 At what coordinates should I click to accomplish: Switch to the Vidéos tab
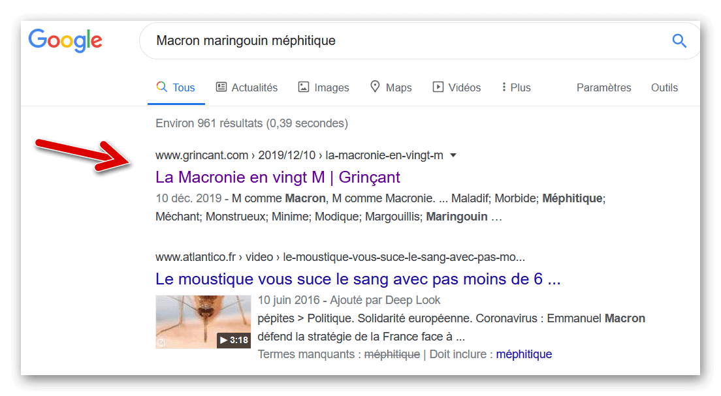[457, 87]
